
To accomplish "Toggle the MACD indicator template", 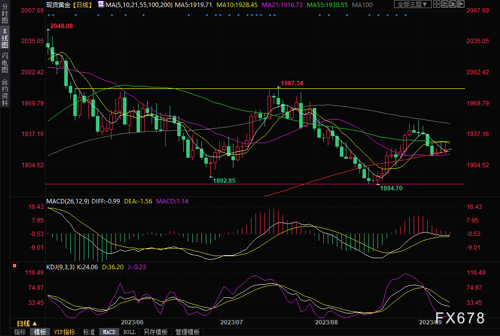I will pyautogui.click(x=109, y=332).
